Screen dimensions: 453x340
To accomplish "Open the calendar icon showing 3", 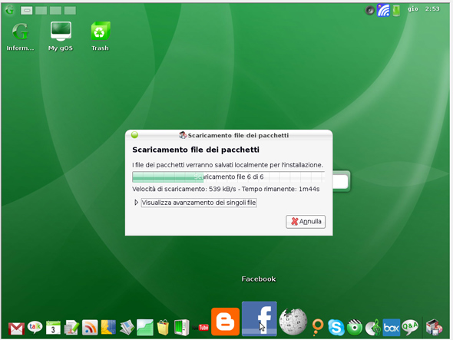I will [x=53, y=328].
